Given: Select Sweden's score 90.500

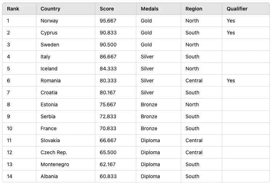Looking at the screenshot, I should coord(108,45).
